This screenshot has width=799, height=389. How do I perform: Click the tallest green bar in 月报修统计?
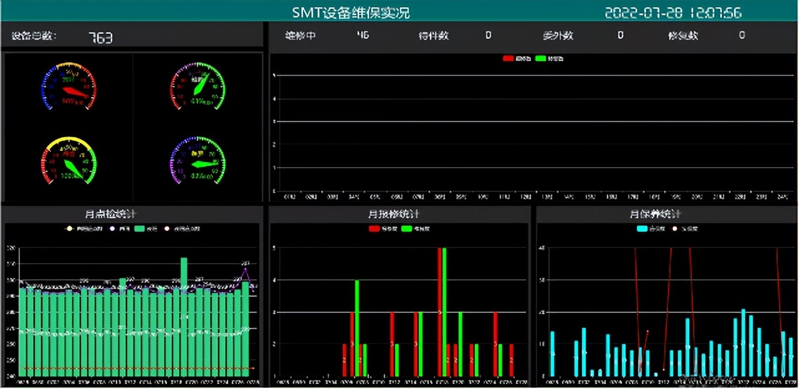click(x=444, y=312)
